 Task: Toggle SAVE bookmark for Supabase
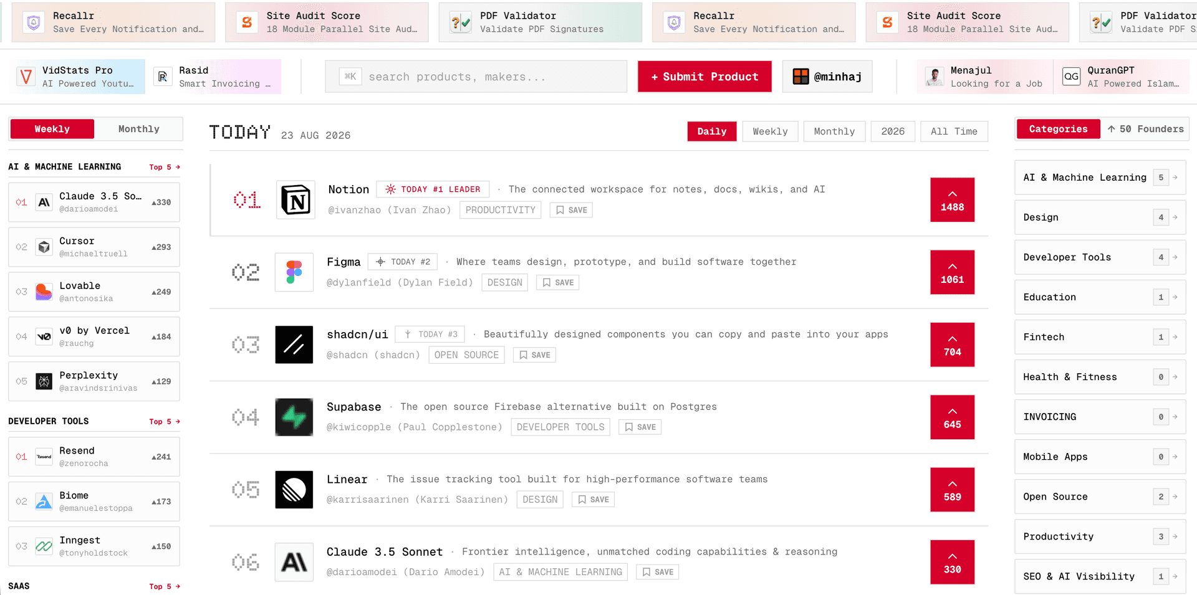coord(640,427)
